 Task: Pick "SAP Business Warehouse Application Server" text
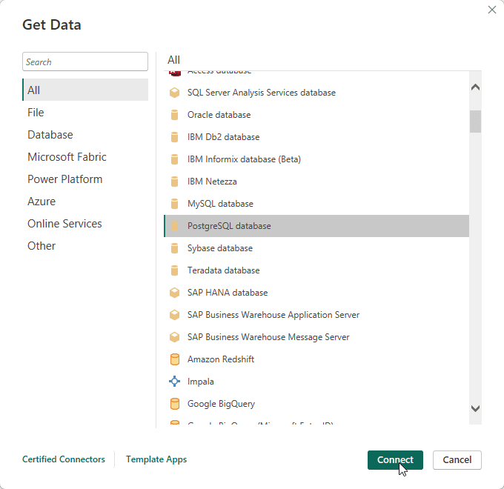pos(273,315)
